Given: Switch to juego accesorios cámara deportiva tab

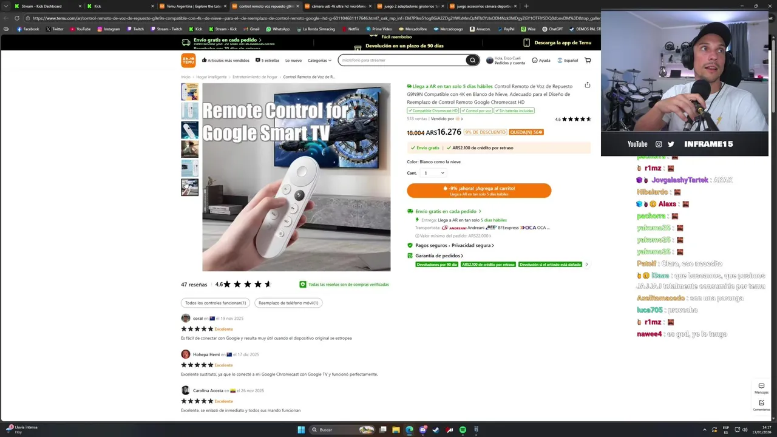Looking at the screenshot, I should tap(483, 6).
